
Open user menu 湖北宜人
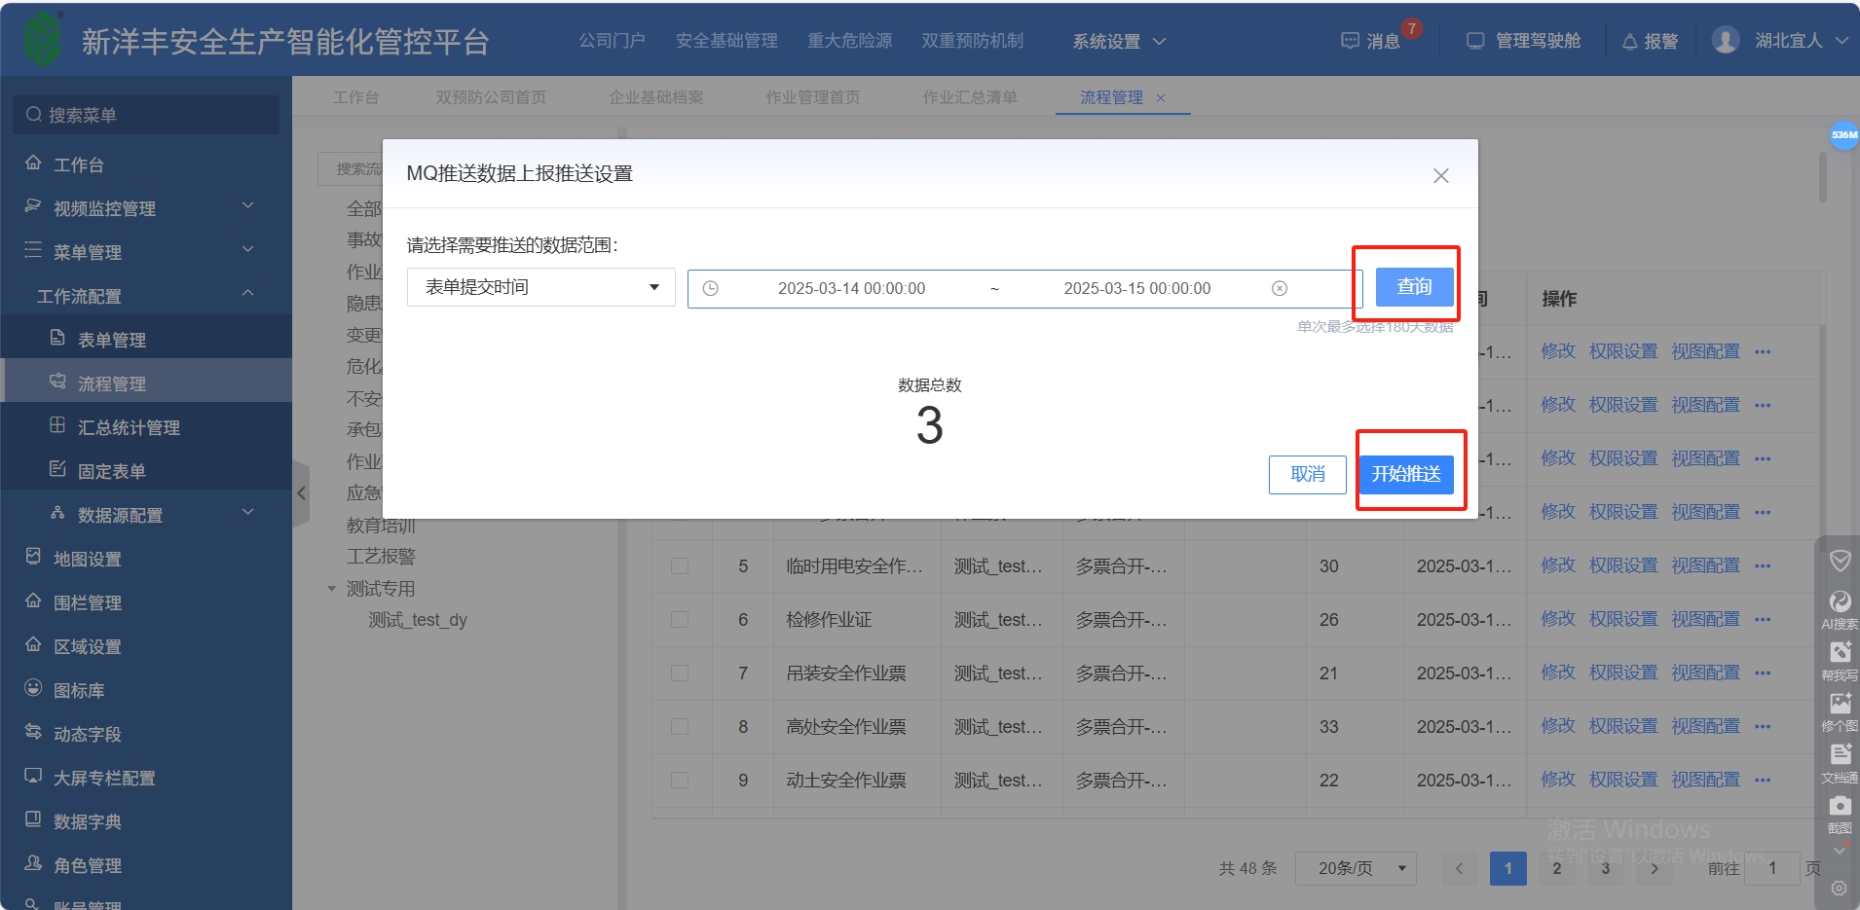click(x=1780, y=41)
